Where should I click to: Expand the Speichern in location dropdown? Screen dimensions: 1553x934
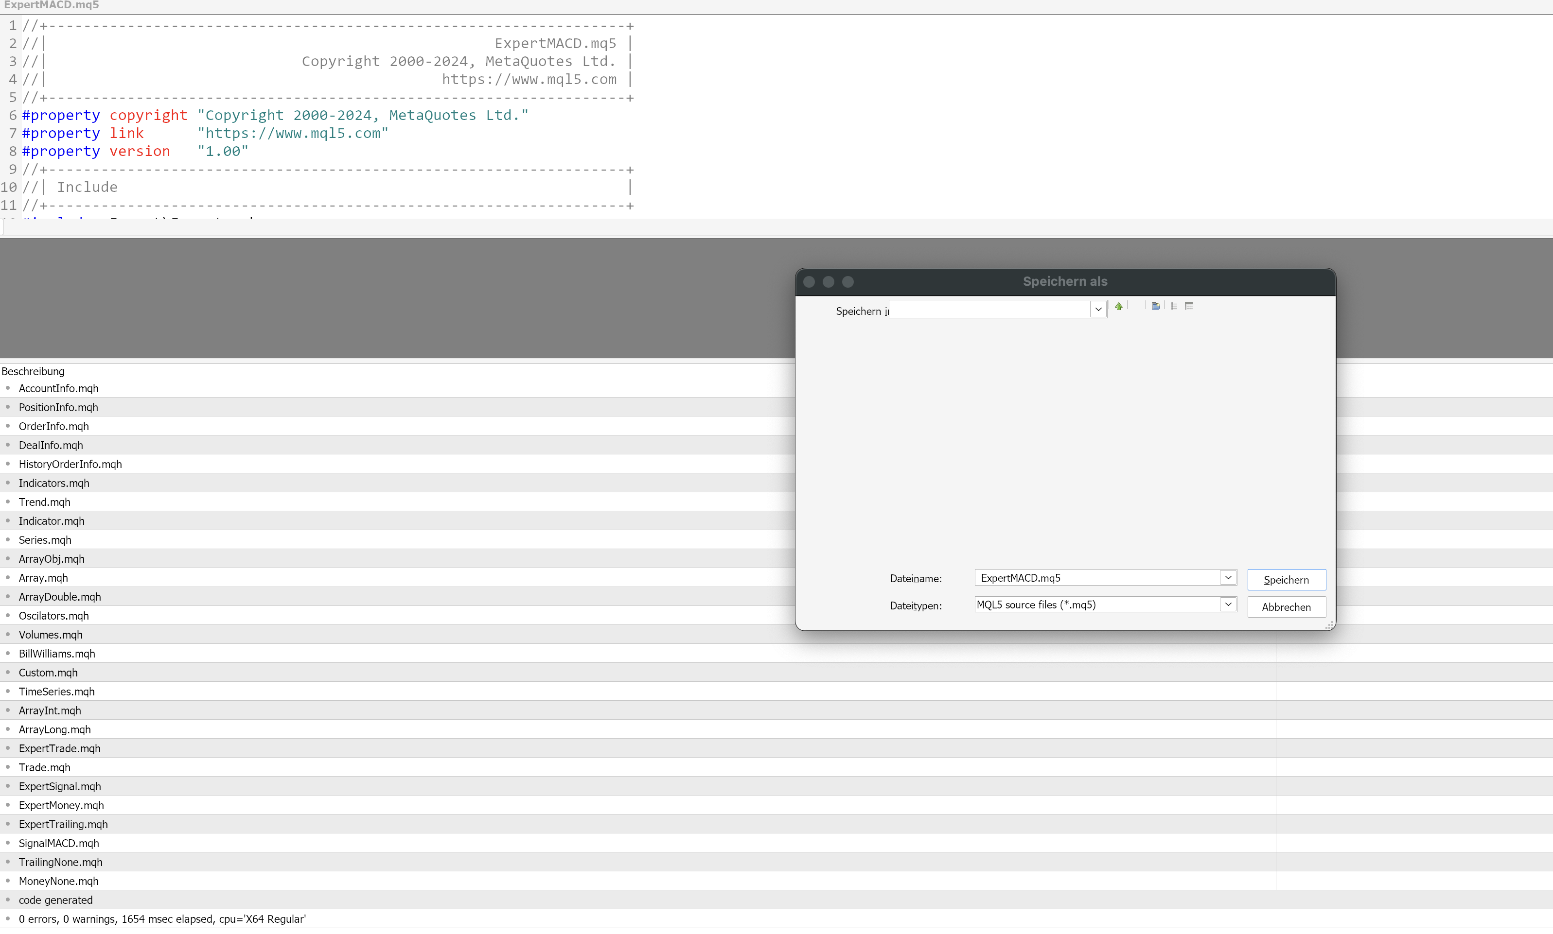tap(1098, 310)
